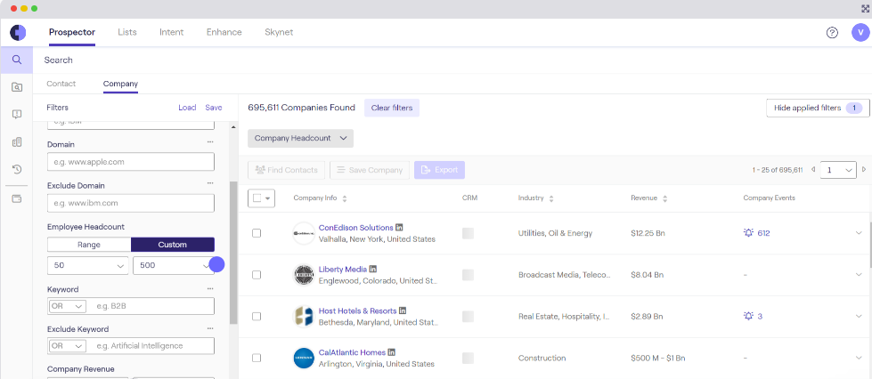Open Domain filter more options dots
The width and height of the screenshot is (872, 379).
click(x=210, y=142)
